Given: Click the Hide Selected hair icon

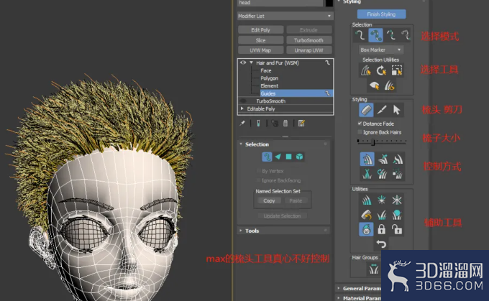Looking at the screenshot, I should click(x=374, y=85).
